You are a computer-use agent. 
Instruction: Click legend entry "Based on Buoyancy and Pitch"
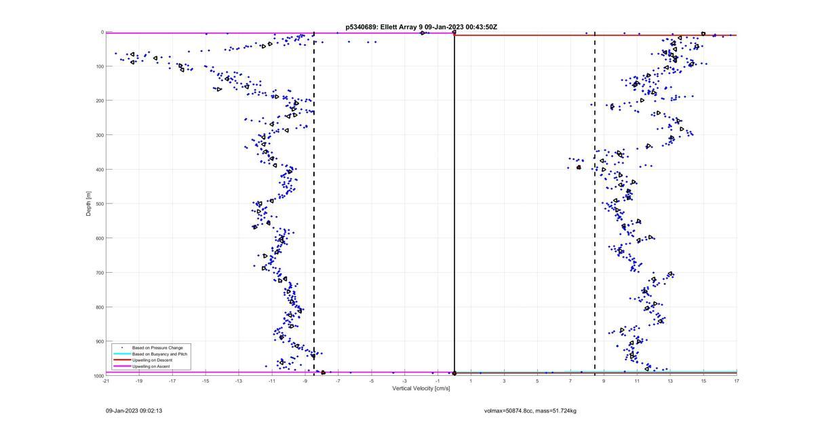[159, 354]
